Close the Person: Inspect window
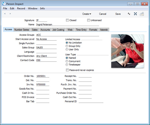This screenshot has width=150, height=125. click(145, 4)
